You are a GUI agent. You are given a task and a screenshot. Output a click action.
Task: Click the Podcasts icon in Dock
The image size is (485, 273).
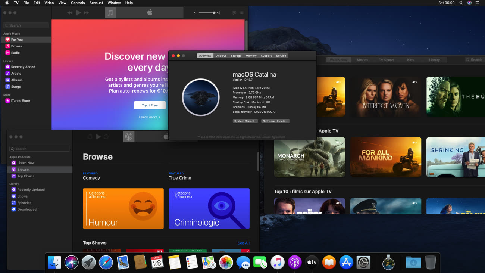coord(294,263)
